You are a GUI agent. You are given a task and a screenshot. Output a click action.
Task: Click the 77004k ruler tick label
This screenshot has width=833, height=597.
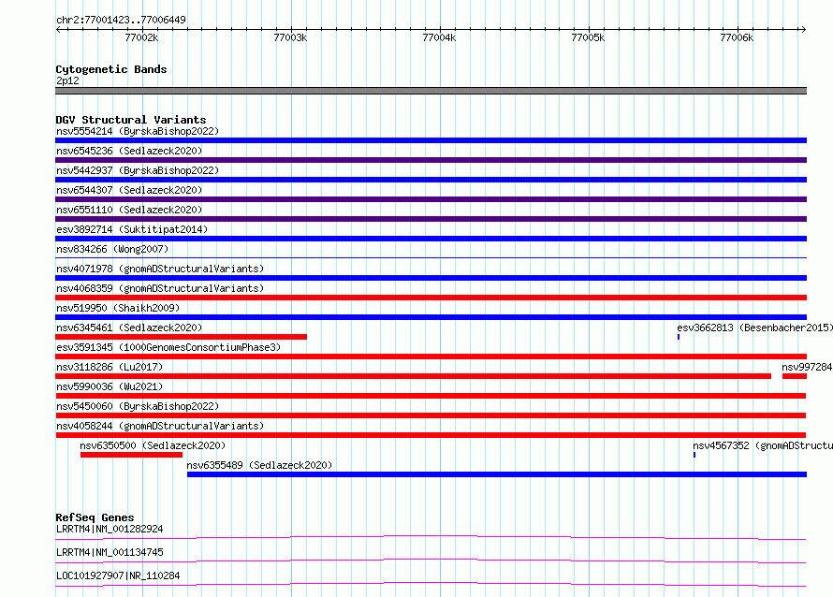(439, 37)
